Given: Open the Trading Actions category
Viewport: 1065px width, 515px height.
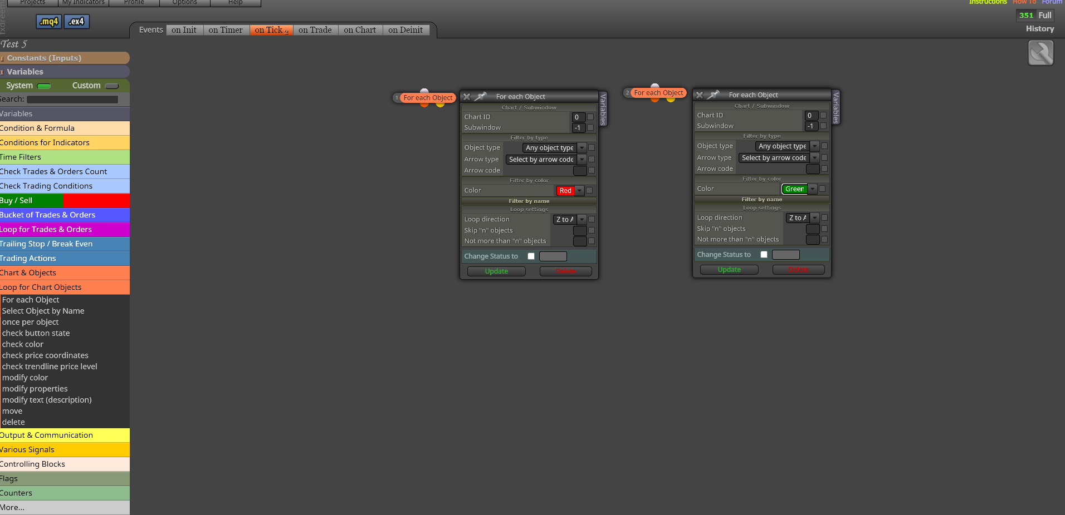Looking at the screenshot, I should (x=65, y=259).
